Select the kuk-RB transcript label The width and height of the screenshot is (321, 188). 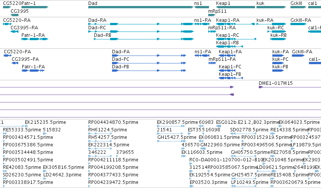(x=278, y=35)
